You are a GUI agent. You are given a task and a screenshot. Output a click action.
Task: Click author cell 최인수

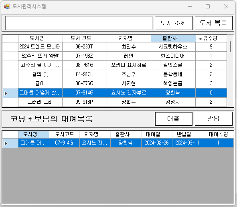click(x=129, y=47)
